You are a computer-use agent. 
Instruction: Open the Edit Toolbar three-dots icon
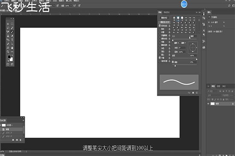[x=12, y=52]
